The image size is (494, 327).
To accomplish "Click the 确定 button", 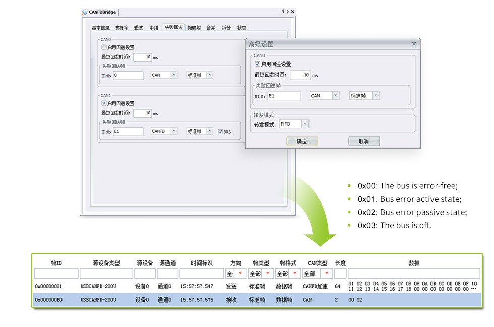I will [302, 142].
